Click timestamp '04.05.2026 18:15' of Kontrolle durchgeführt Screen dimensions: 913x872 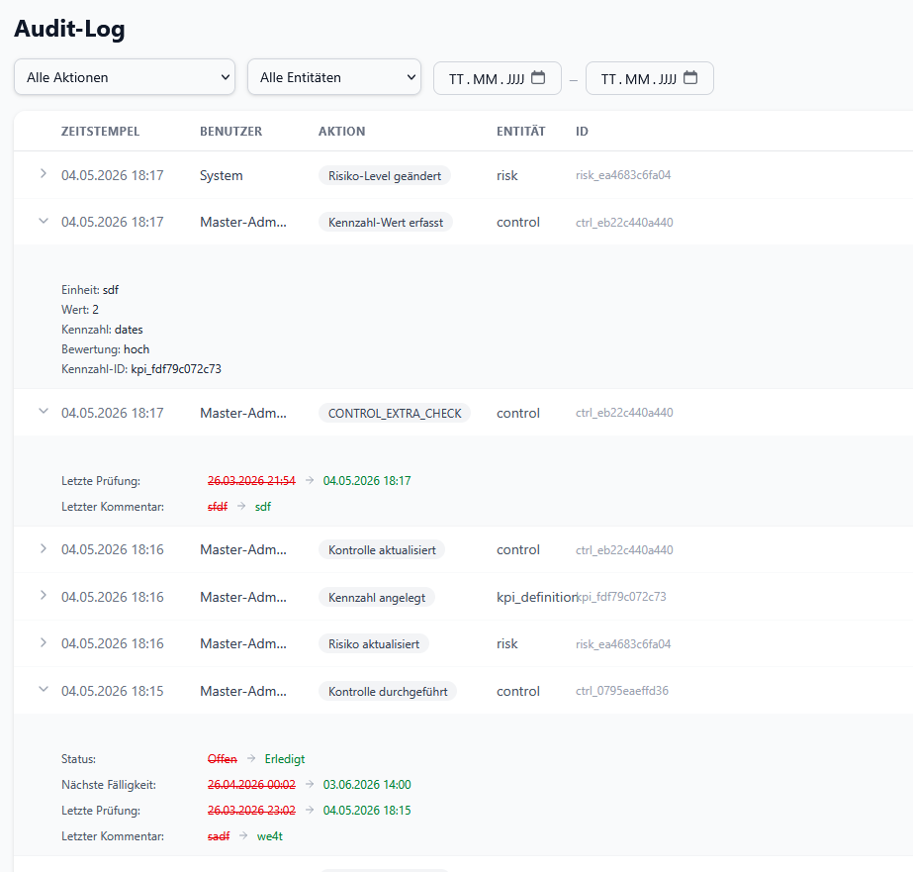[113, 691]
